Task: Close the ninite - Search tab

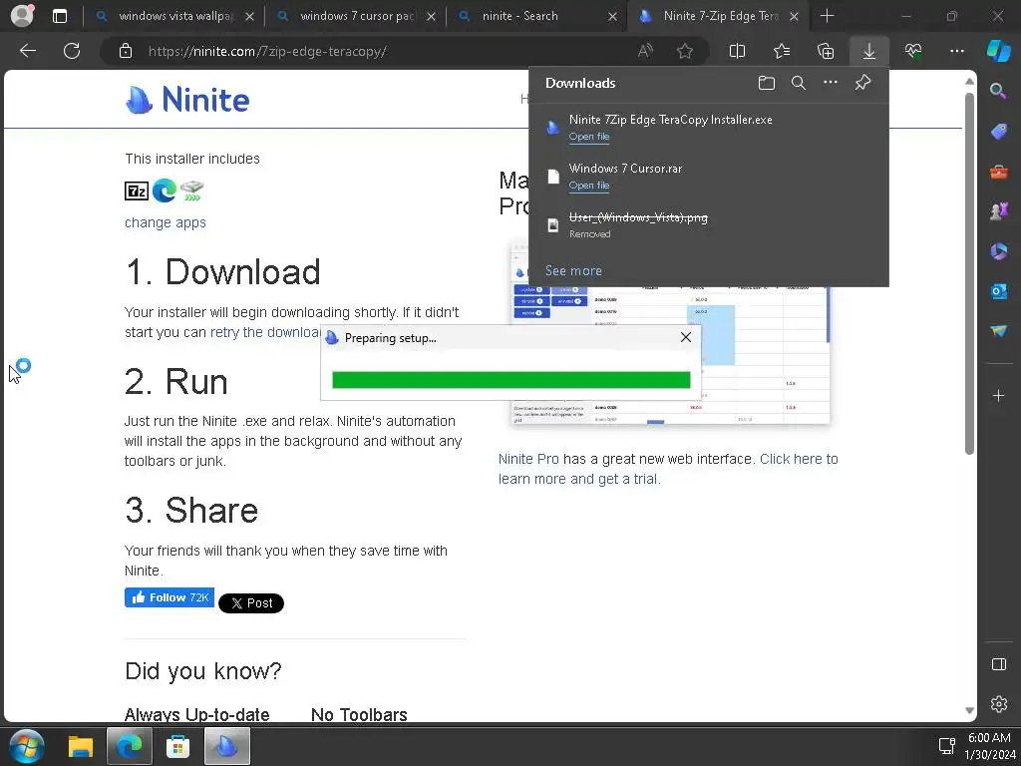Action: tap(612, 17)
